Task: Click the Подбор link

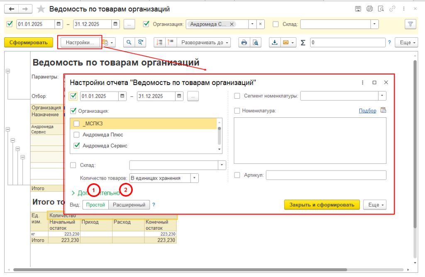Action: 367,111
